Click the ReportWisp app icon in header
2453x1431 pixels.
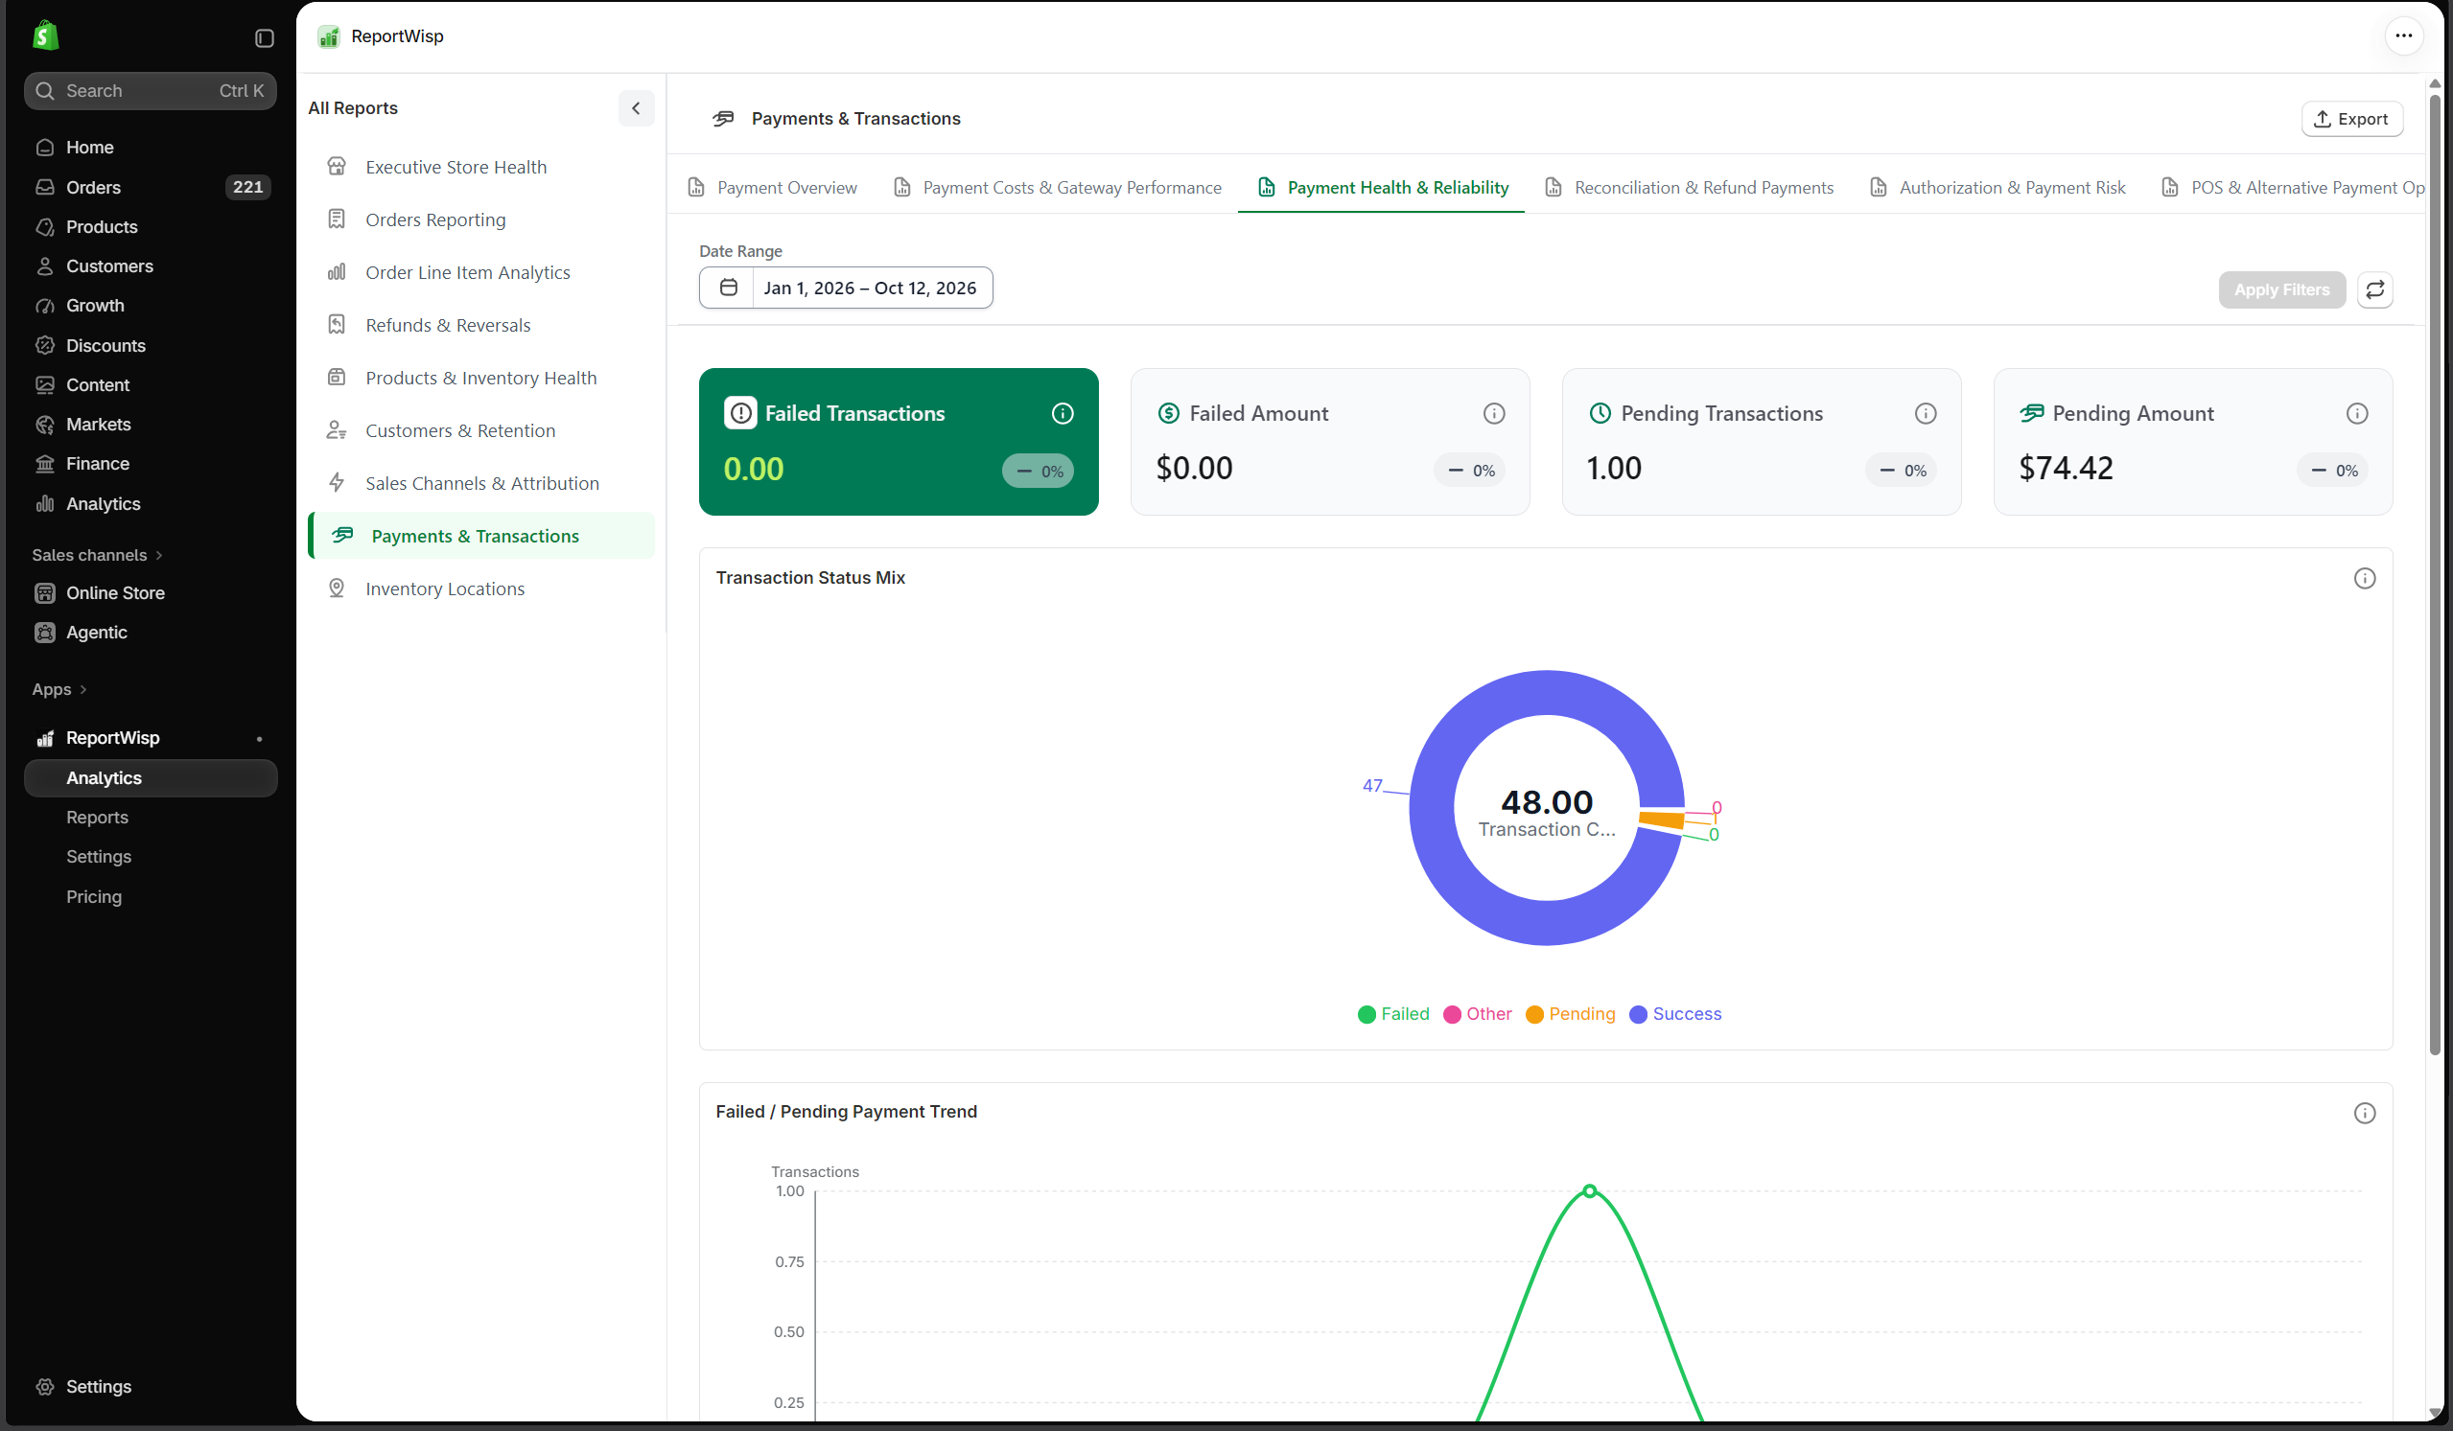[329, 36]
